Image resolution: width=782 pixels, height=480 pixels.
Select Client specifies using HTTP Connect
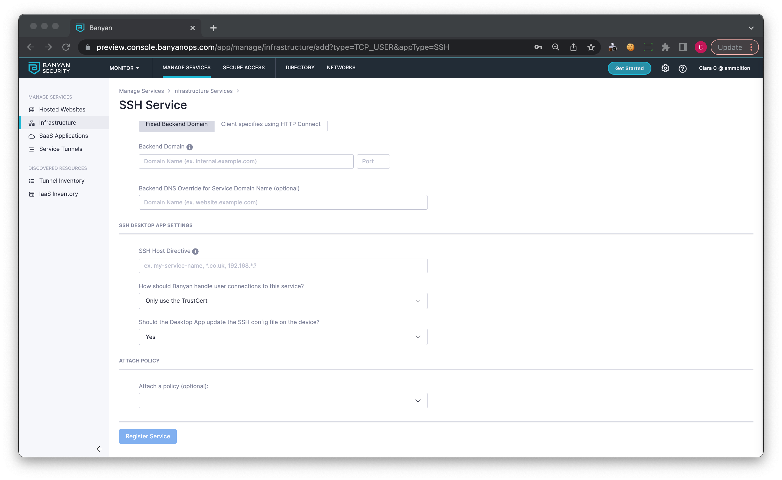click(271, 124)
